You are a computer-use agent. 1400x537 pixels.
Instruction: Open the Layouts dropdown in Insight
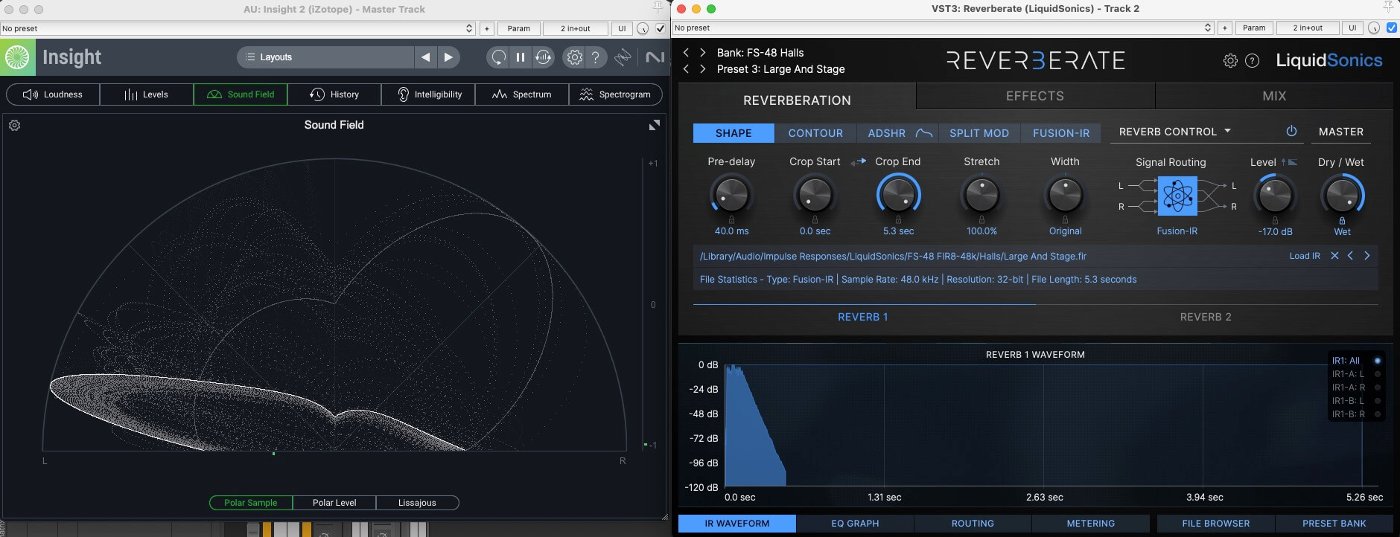(x=325, y=57)
